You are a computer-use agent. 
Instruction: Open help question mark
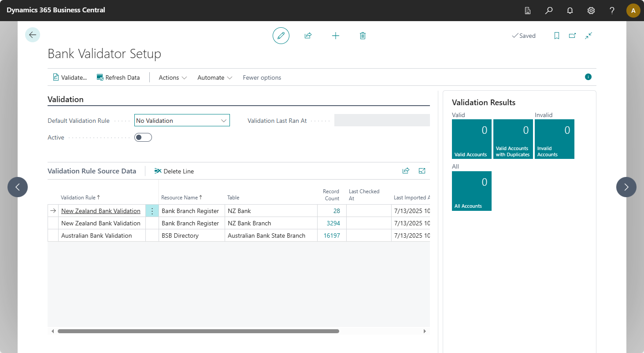612,11
